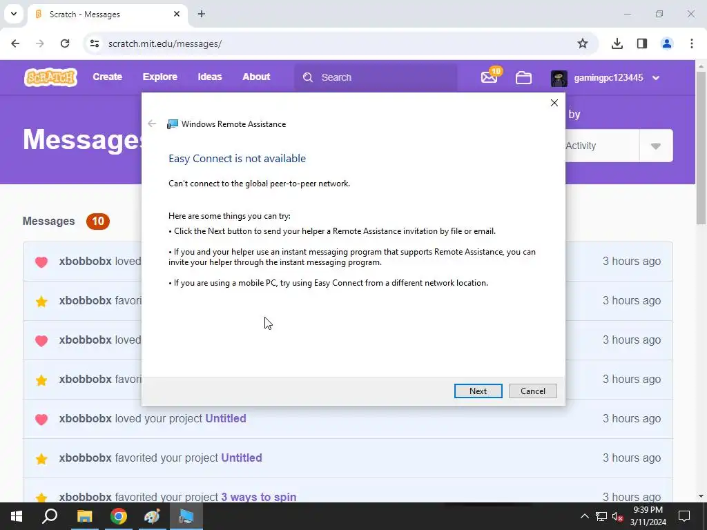
Task: Click the address bar URL scratch.mit.edu/messages/
Action: point(165,43)
